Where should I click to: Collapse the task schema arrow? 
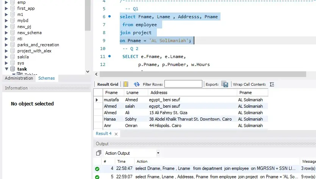(6, 69)
